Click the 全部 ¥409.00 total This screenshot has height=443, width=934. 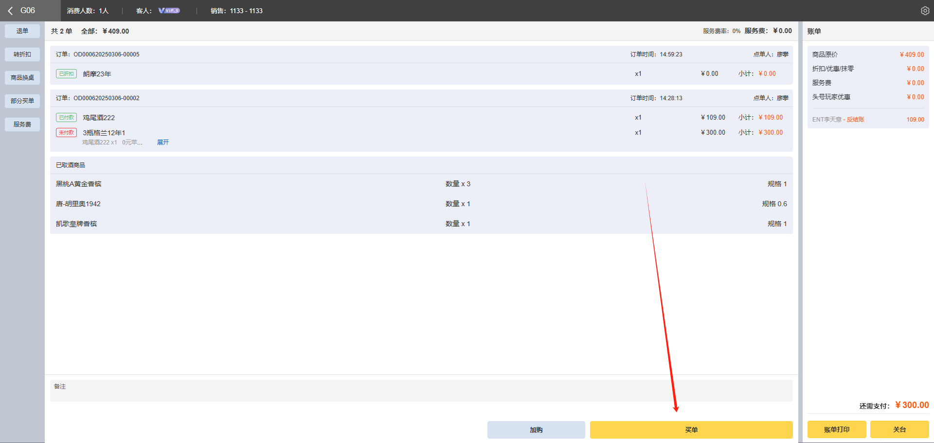coord(105,31)
